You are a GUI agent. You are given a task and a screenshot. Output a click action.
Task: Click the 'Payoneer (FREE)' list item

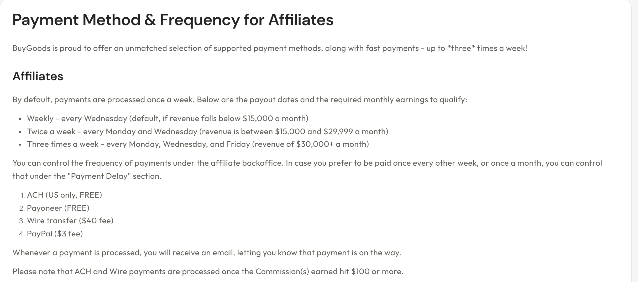click(x=58, y=208)
